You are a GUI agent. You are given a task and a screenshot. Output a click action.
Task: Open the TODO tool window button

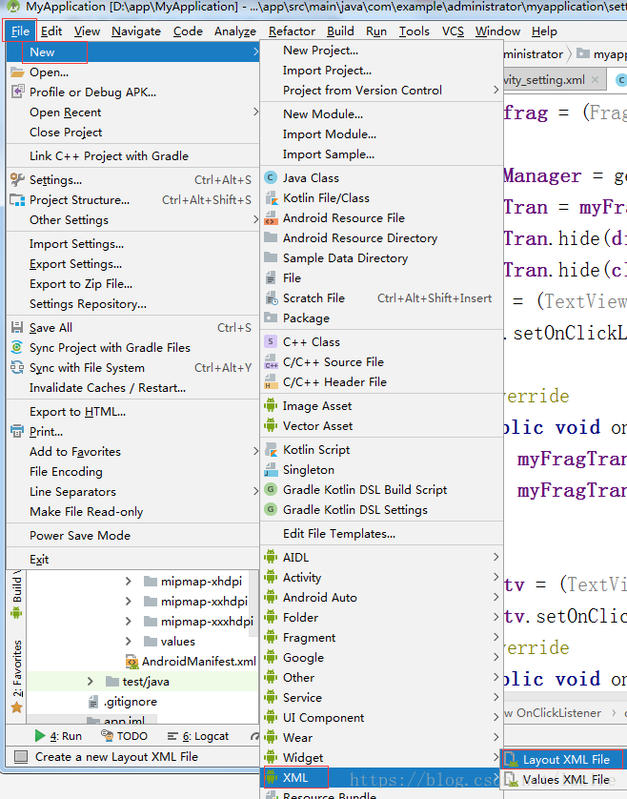pyautogui.click(x=124, y=736)
